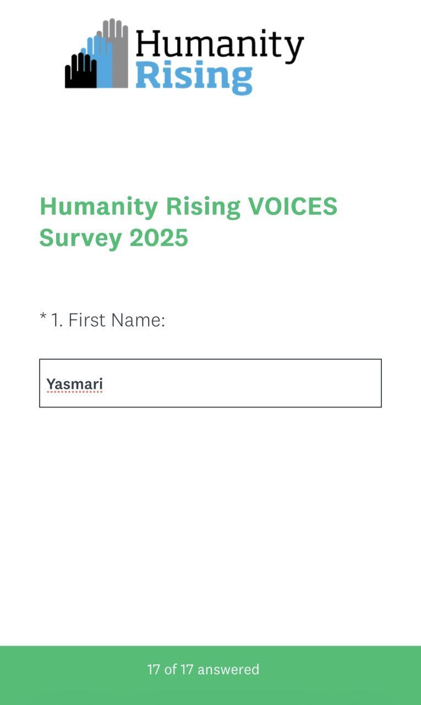Click the "First Name:" question label
Image resolution: width=421 pixels, height=705 pixels.
(x=117, y=319)
